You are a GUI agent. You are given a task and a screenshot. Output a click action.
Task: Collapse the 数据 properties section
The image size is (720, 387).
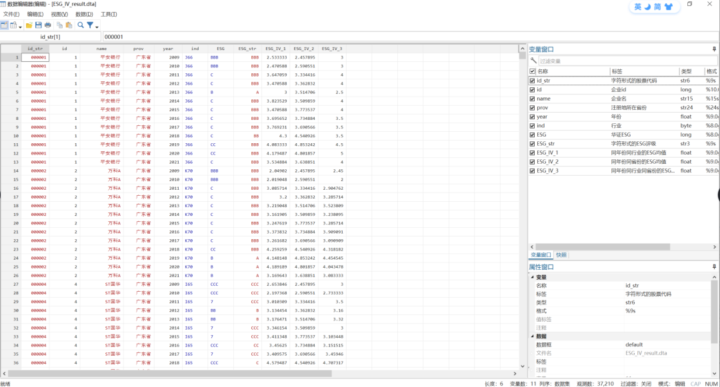tap(532, 336)
